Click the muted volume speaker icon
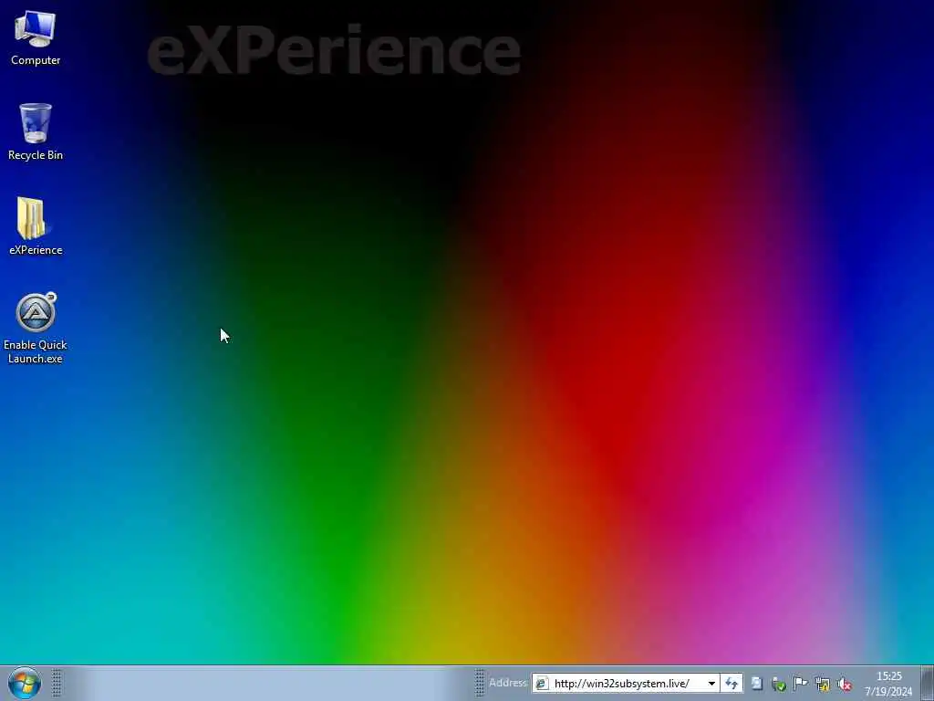The image size is (934, 701). pos(845,684)
